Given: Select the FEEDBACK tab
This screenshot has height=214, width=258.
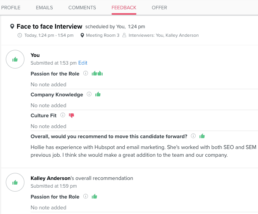Looking at the screenshot, I should pos(124,8).
